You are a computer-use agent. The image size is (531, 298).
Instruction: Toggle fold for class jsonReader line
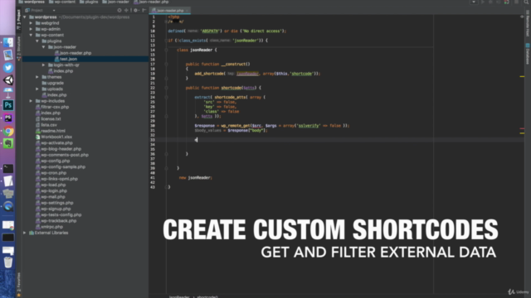coord(166,50)
